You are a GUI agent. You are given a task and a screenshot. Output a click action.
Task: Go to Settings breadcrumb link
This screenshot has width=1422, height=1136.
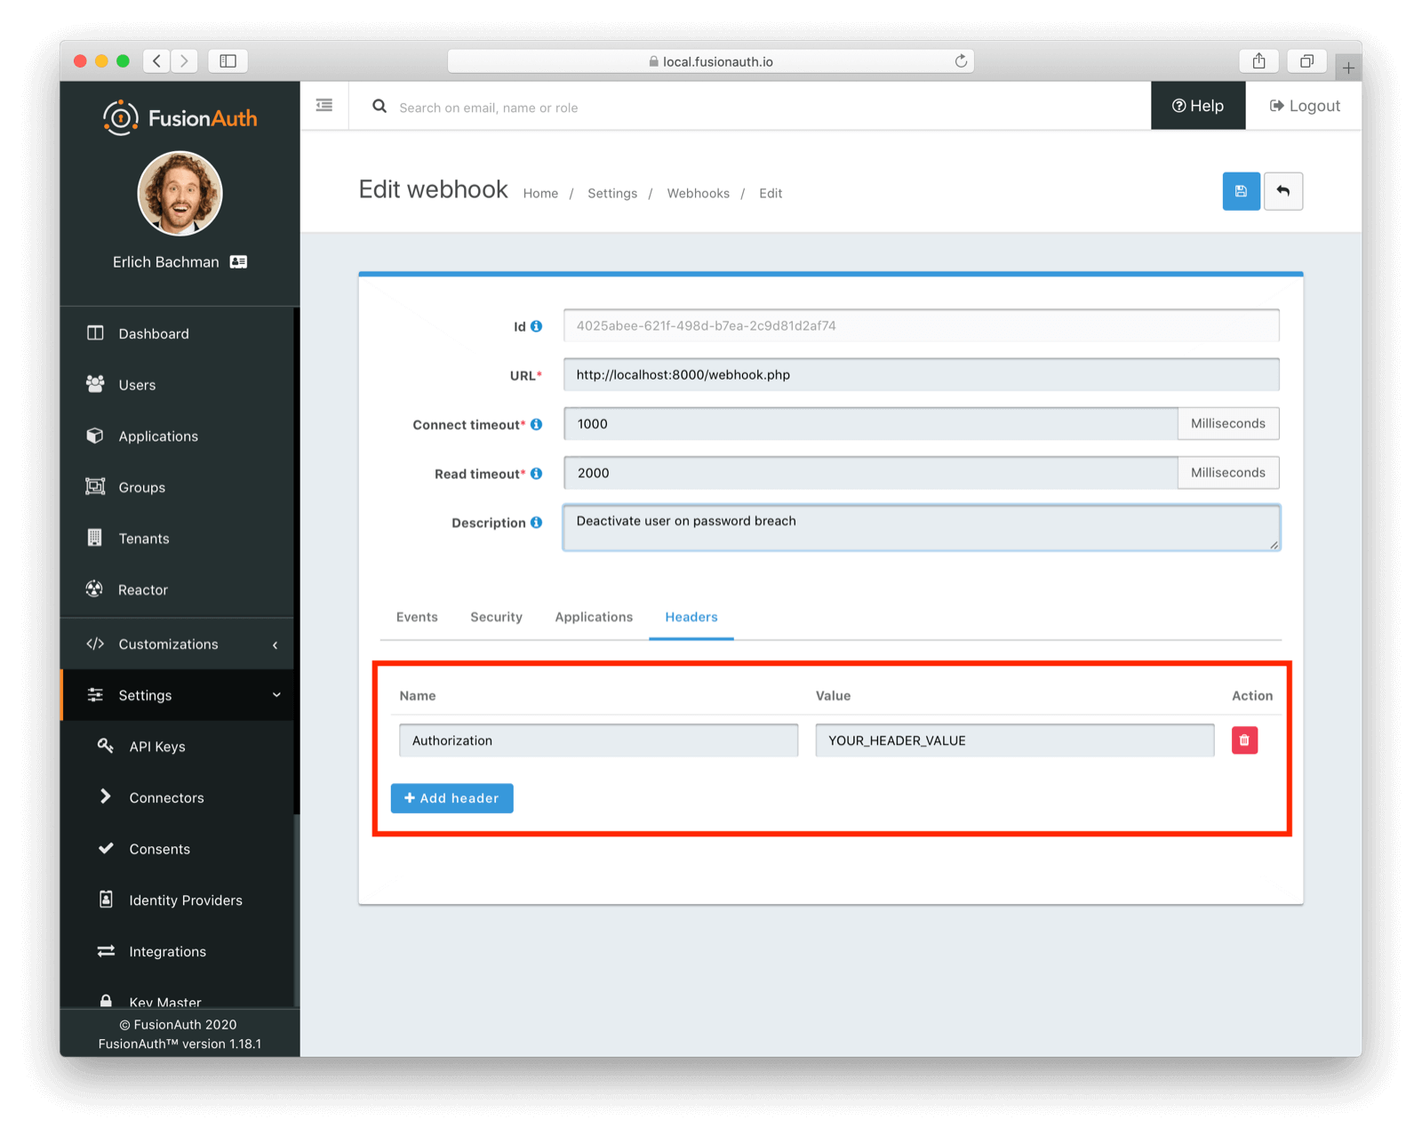612,193
